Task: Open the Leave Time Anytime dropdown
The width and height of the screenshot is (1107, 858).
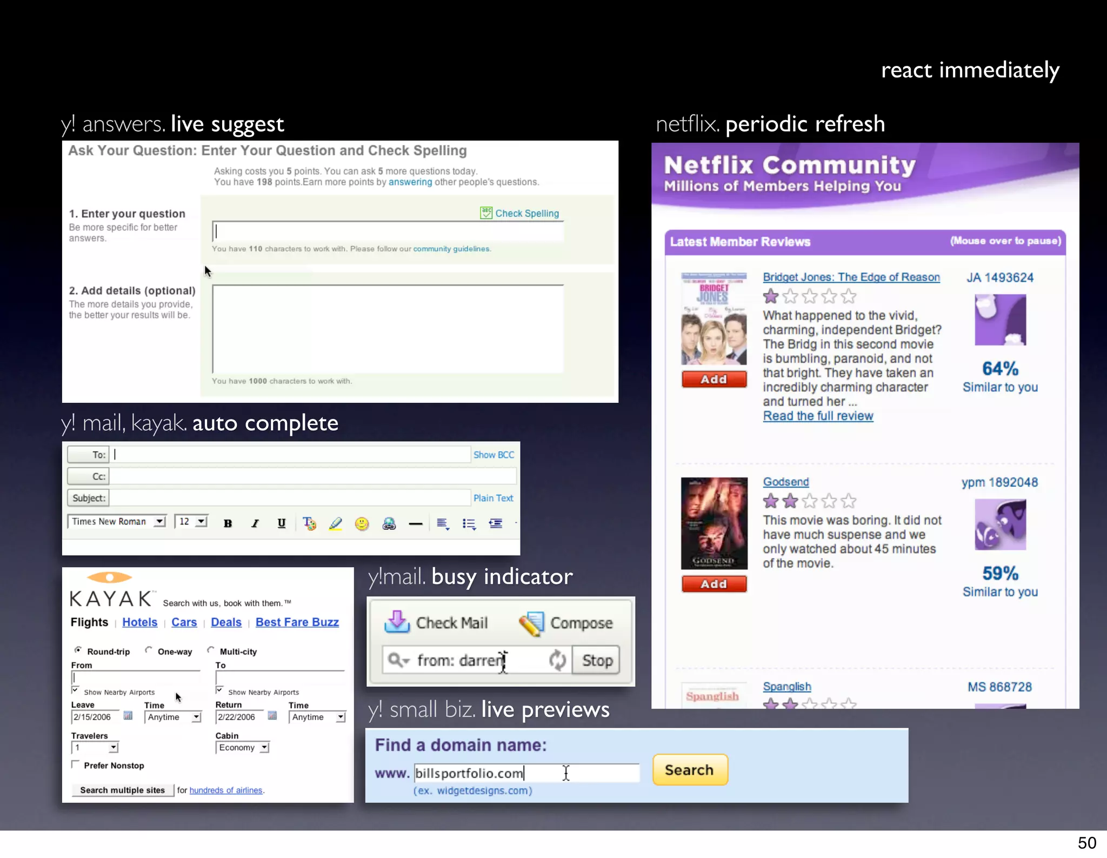Action: tap(173, 717)
